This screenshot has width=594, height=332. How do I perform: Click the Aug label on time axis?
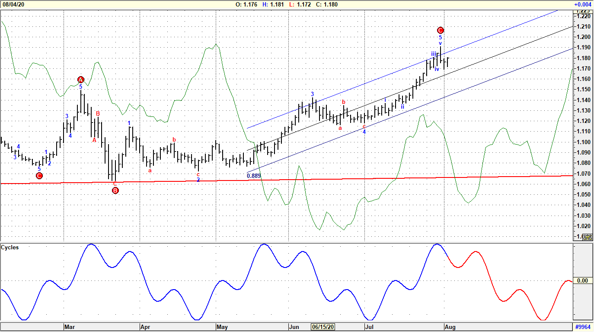tap(450, 327)
